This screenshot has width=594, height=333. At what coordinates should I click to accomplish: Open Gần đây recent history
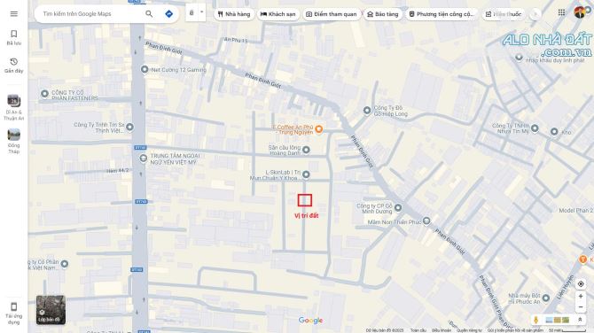[13, 66]
